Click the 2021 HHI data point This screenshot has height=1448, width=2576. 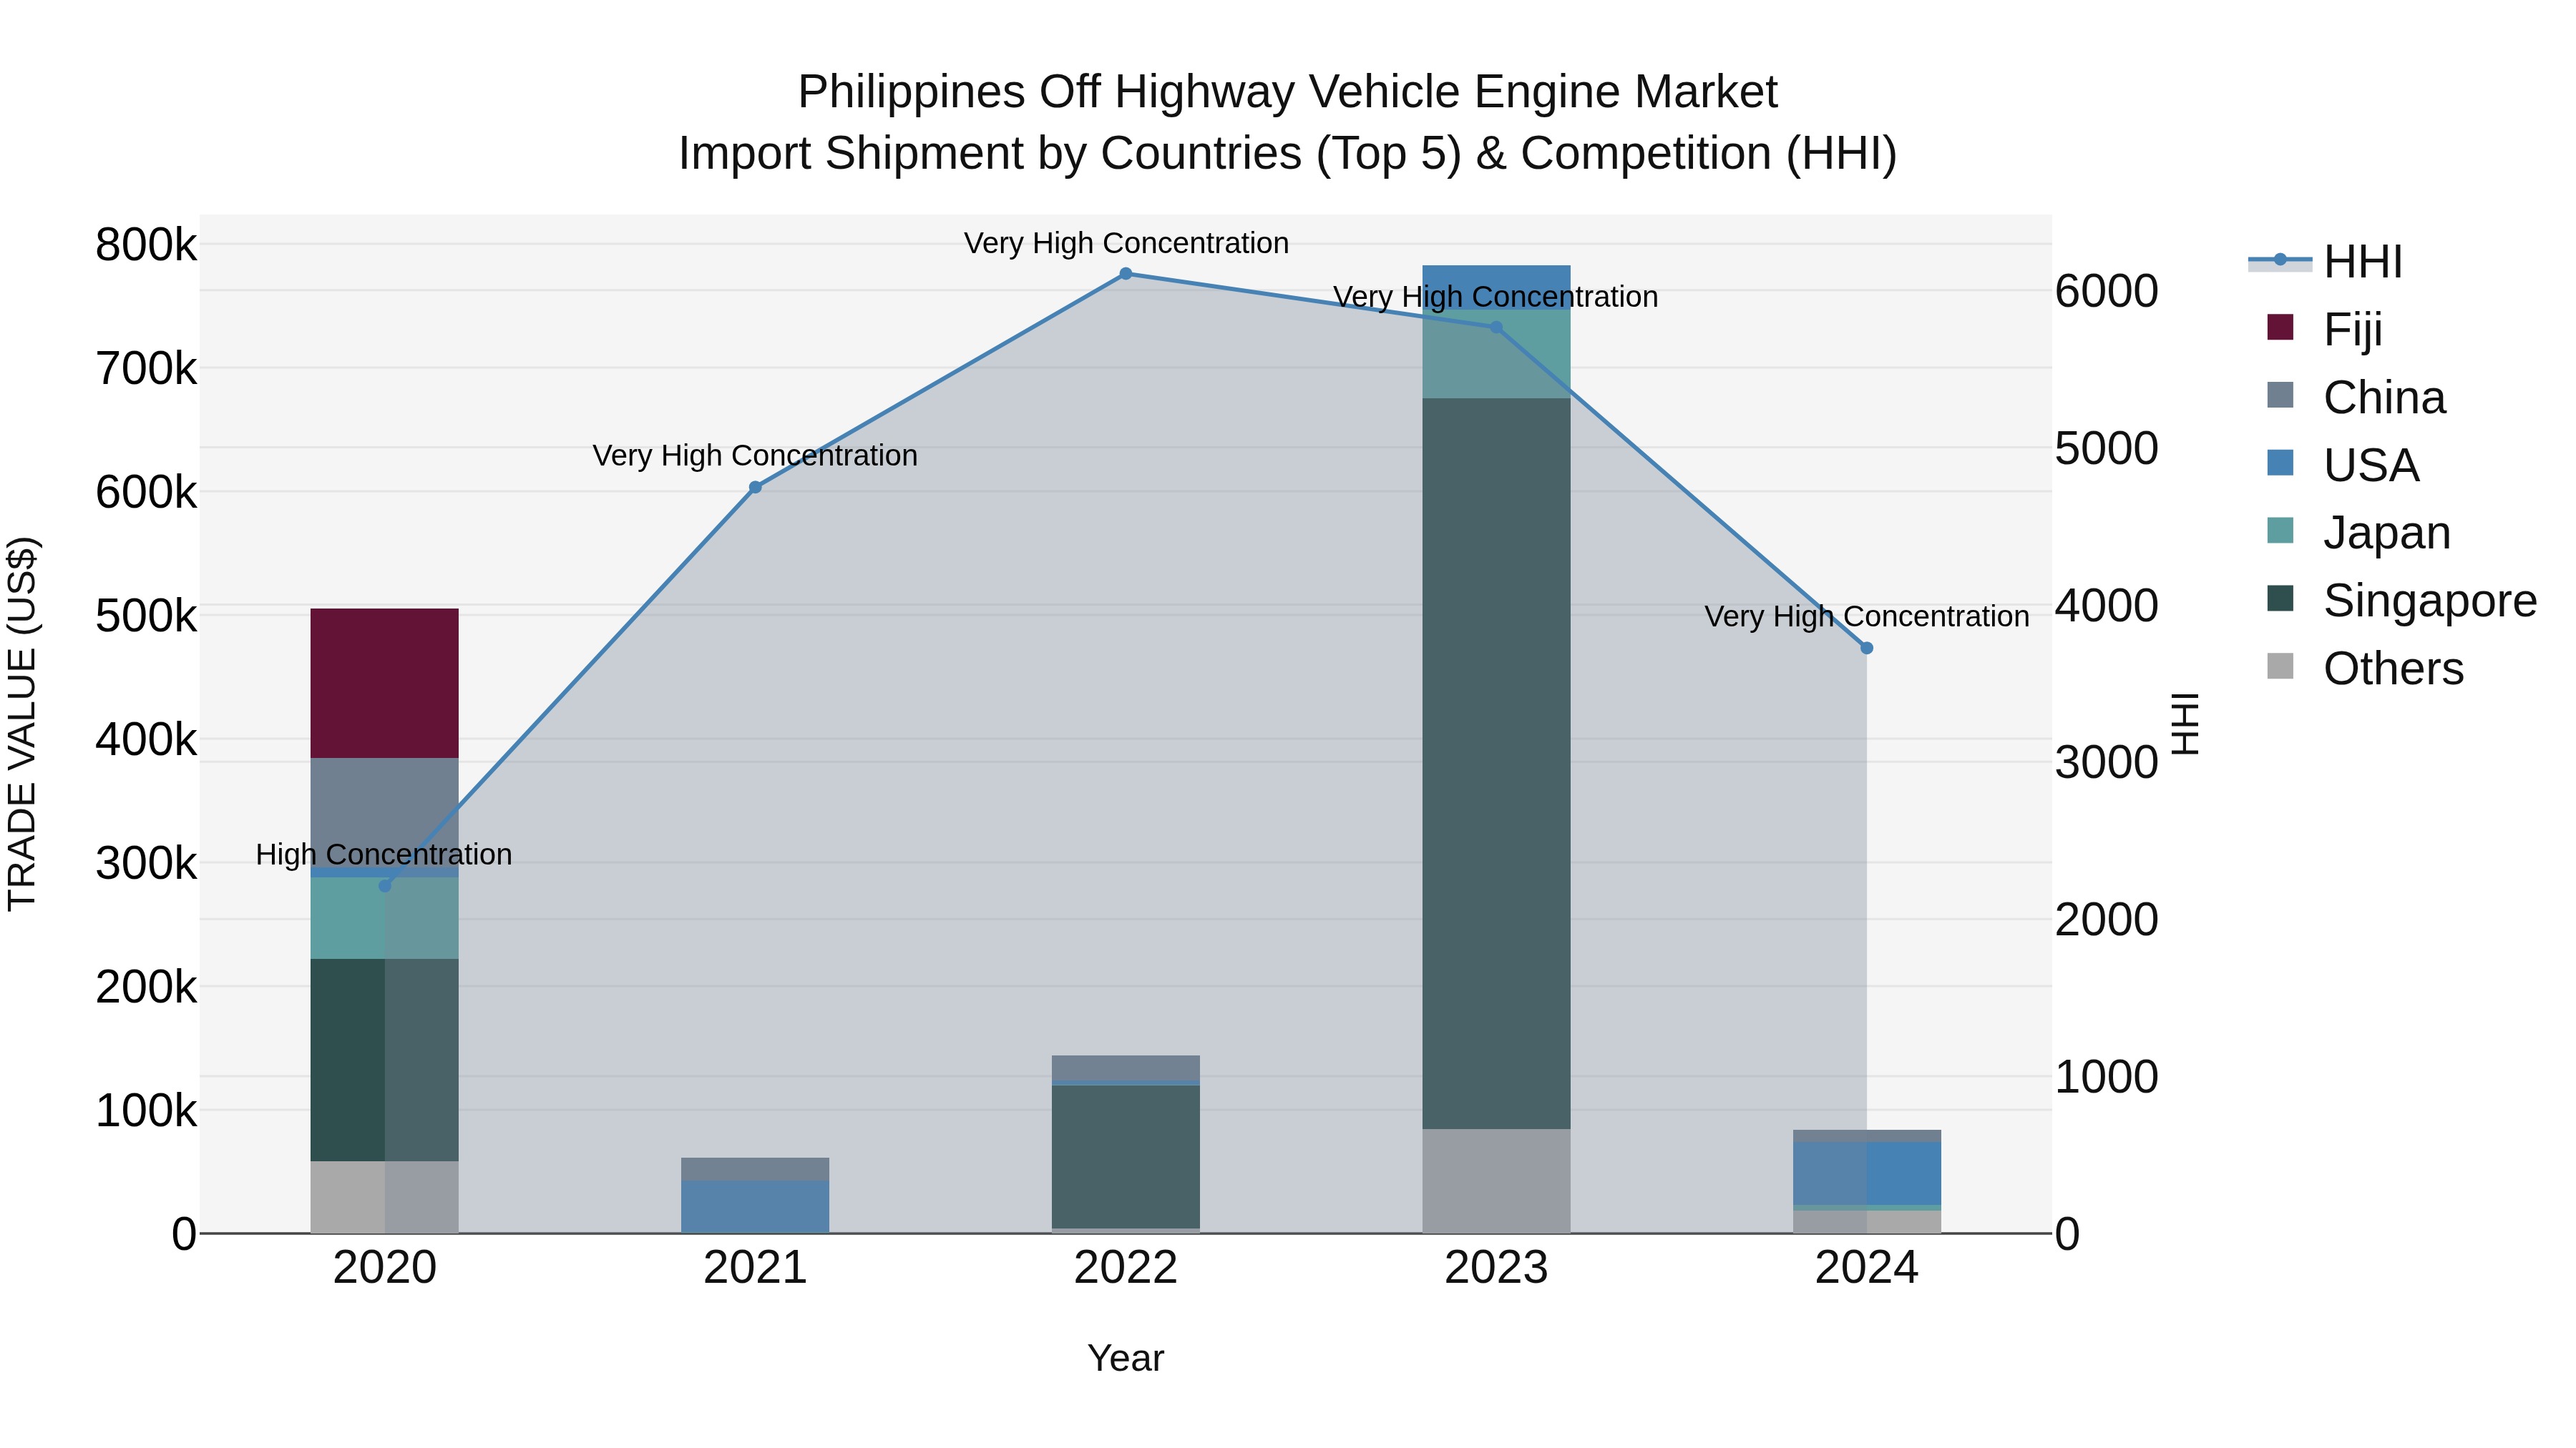point(755,488)
